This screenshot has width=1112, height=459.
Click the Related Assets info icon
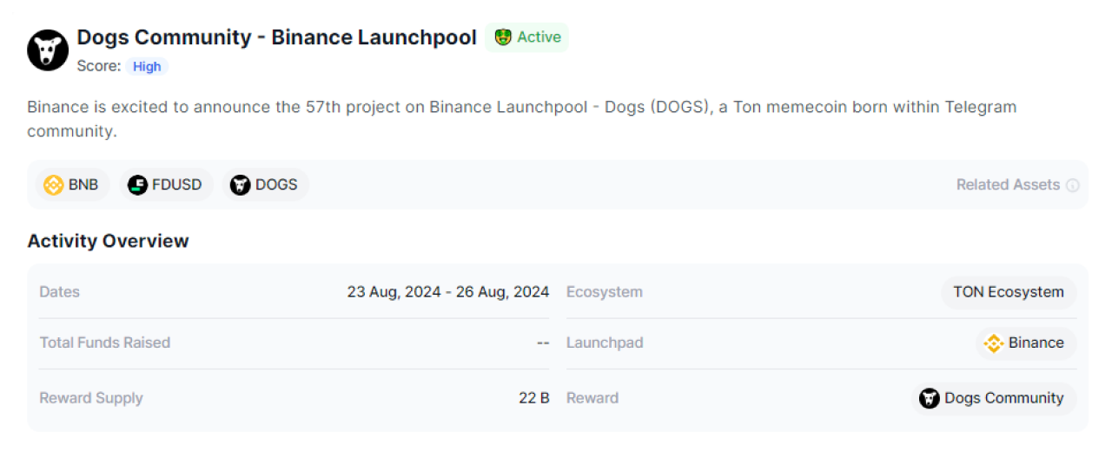coord(1073,185)
